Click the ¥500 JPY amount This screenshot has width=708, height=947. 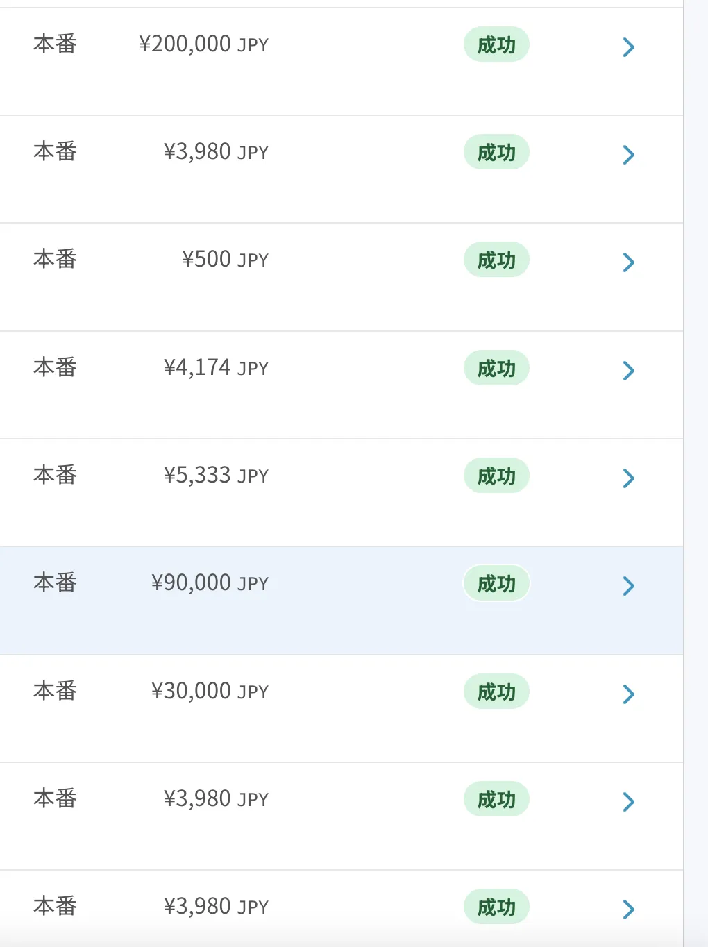click(225, 260)
